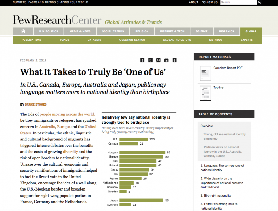The image size is (278, 211).
Task: Click Global Attitudes & Trends heading
Action: (x=133, y=23)
